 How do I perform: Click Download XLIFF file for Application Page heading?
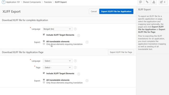point(23,52)
